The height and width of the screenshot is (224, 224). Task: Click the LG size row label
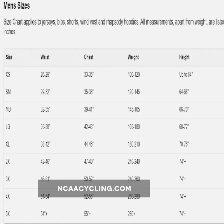click(x=8, y=127)
